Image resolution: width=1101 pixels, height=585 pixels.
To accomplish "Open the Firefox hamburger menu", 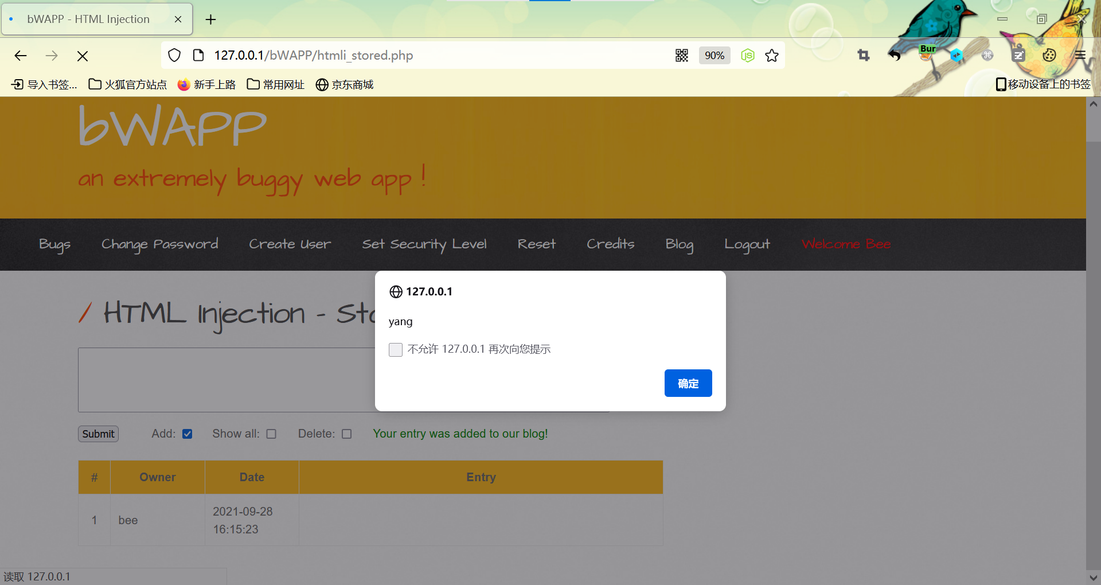I will 1080,55.
